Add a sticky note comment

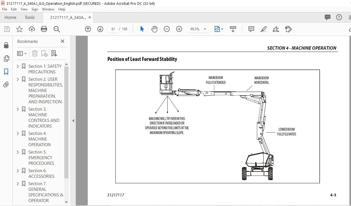pos(251,29)
